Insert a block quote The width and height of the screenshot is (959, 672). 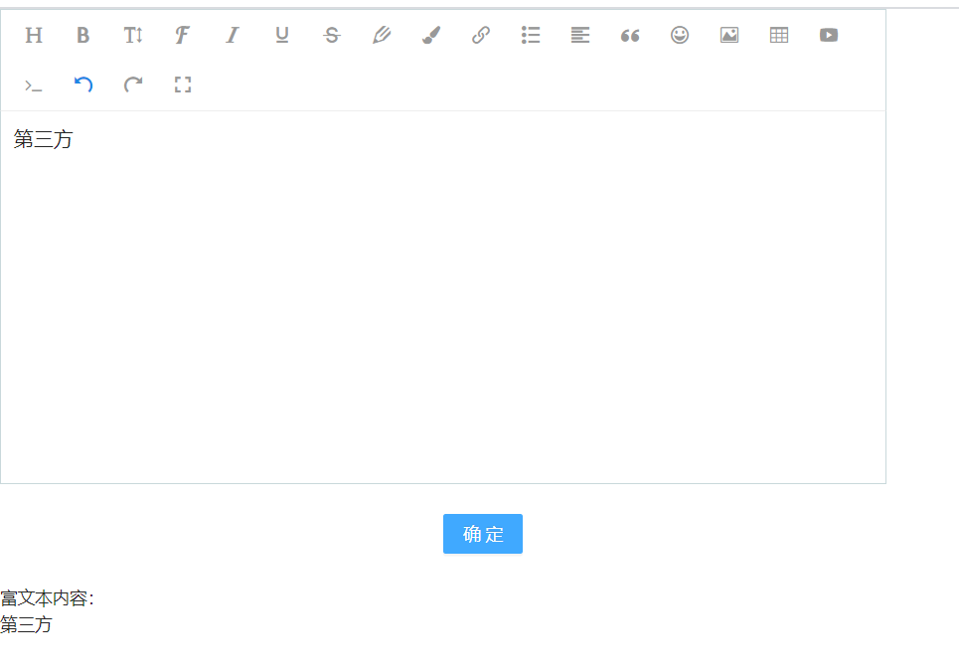pos(630,36)
